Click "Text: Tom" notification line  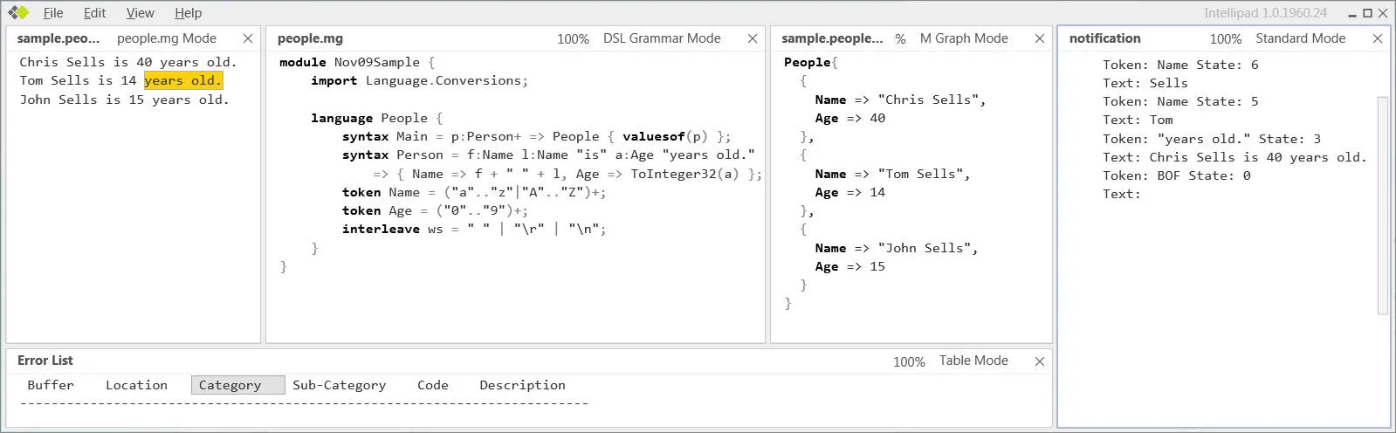(1138, 120)
